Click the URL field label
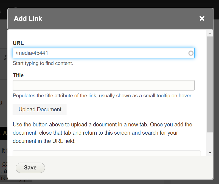The height and width of the screenshot is (184, 219). 18,43
